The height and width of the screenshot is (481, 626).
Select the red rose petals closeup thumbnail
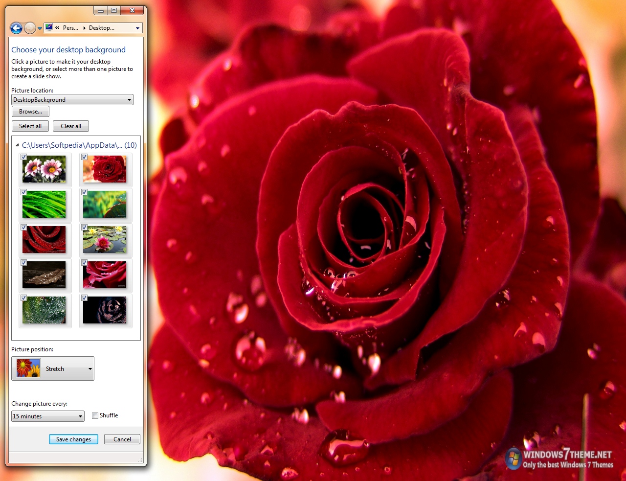point(44,240)
